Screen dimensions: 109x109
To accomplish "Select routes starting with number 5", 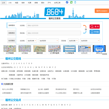I will 21,64.
